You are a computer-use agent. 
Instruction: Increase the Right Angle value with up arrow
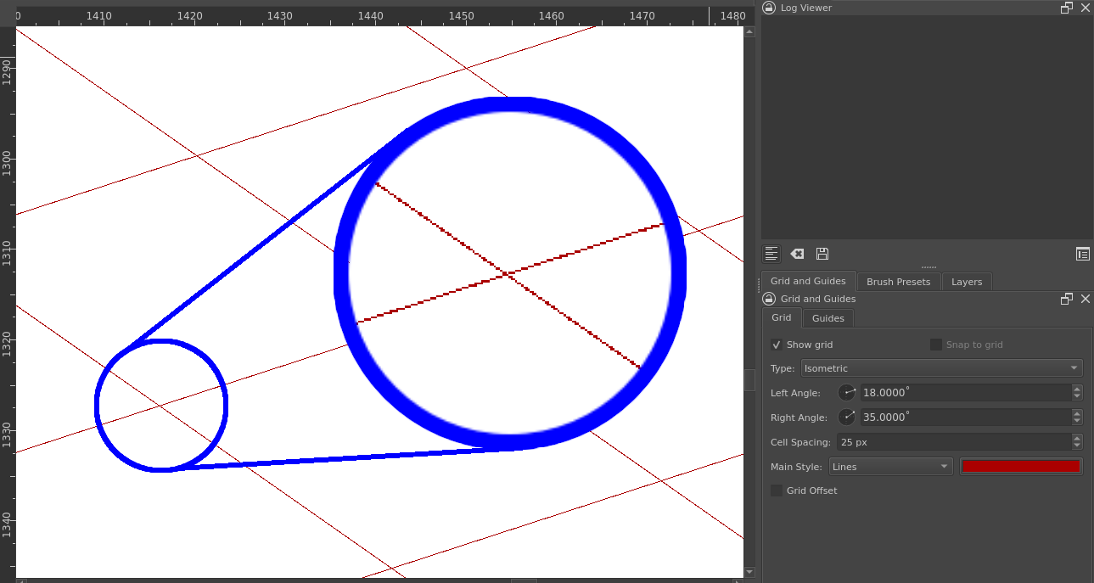pos(1077,413)
